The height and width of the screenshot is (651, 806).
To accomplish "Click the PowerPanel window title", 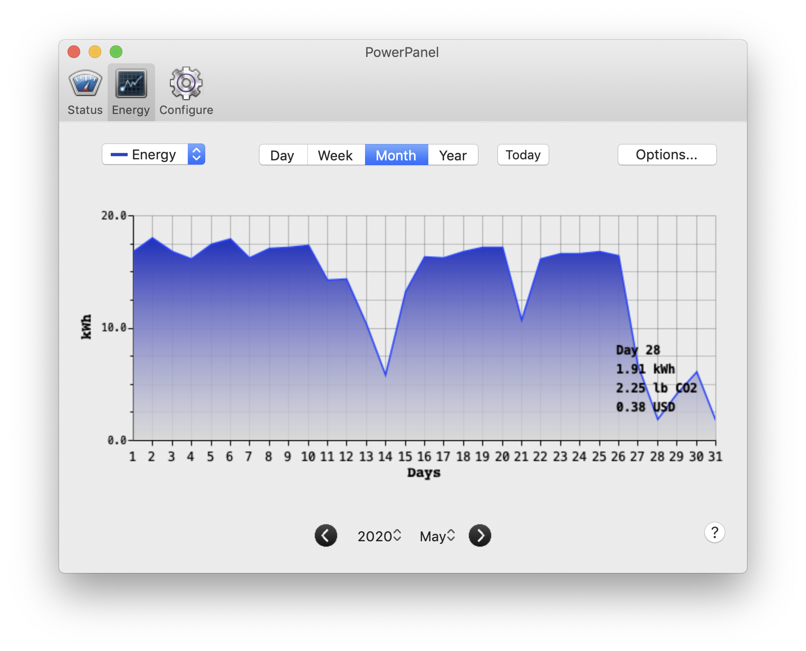I will pyautogui.click(x=402, y=52).
